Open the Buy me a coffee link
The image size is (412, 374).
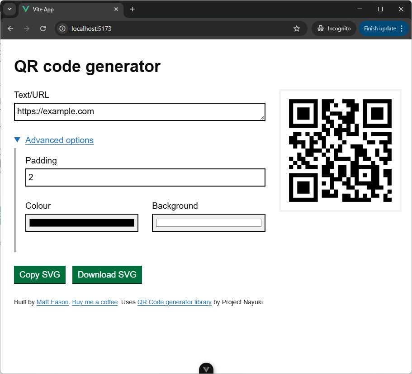coord(95,302)
